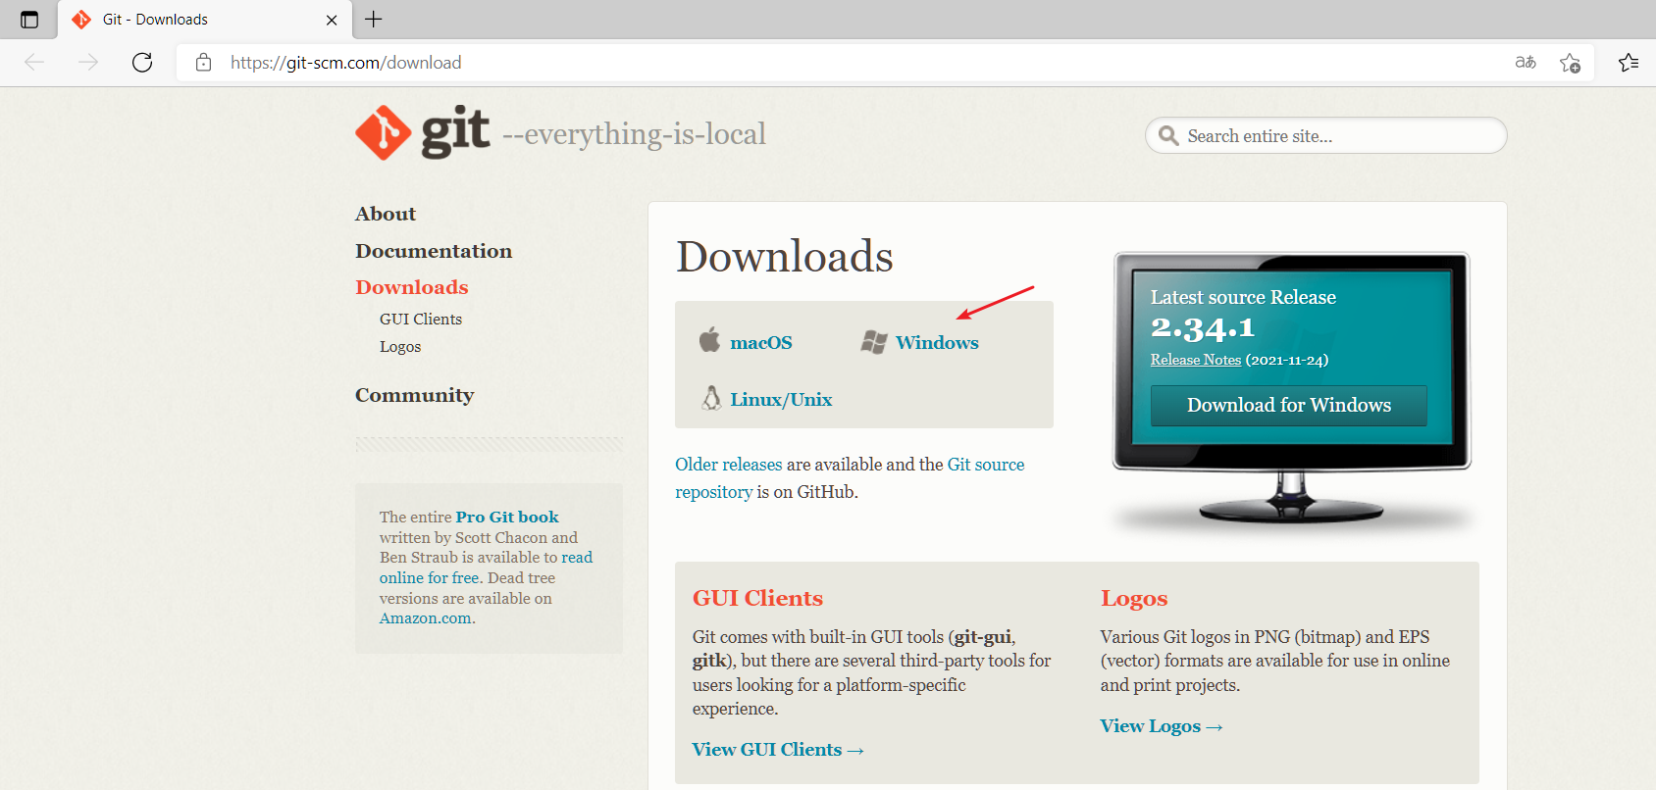Screen dimensions: 1656x790
Task: Click the Windows flag icon
Action: point(874,342)
